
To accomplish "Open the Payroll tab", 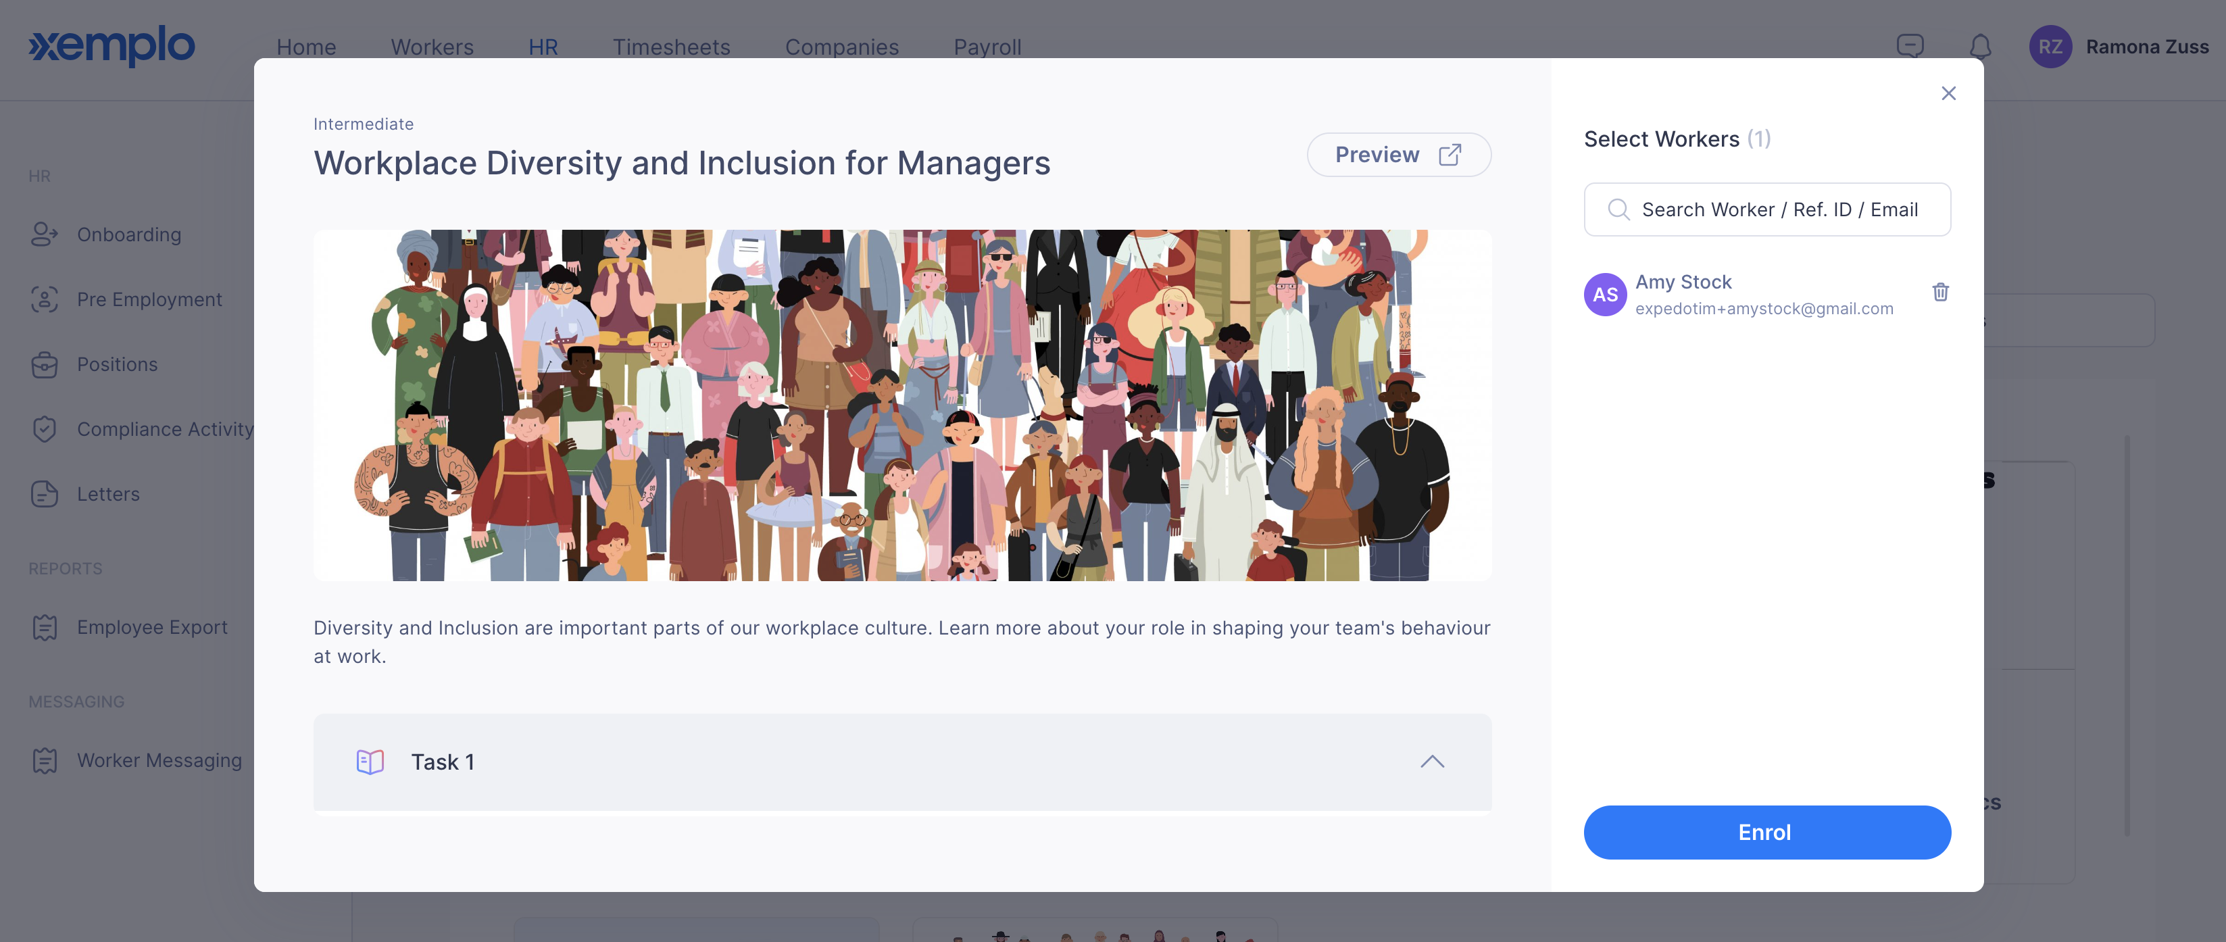I will tap(987, 47).
